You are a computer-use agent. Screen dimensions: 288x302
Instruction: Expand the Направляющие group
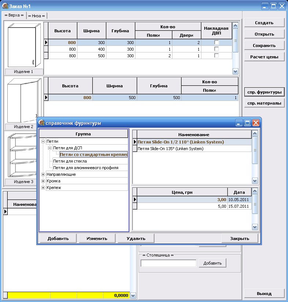point(43,174)
